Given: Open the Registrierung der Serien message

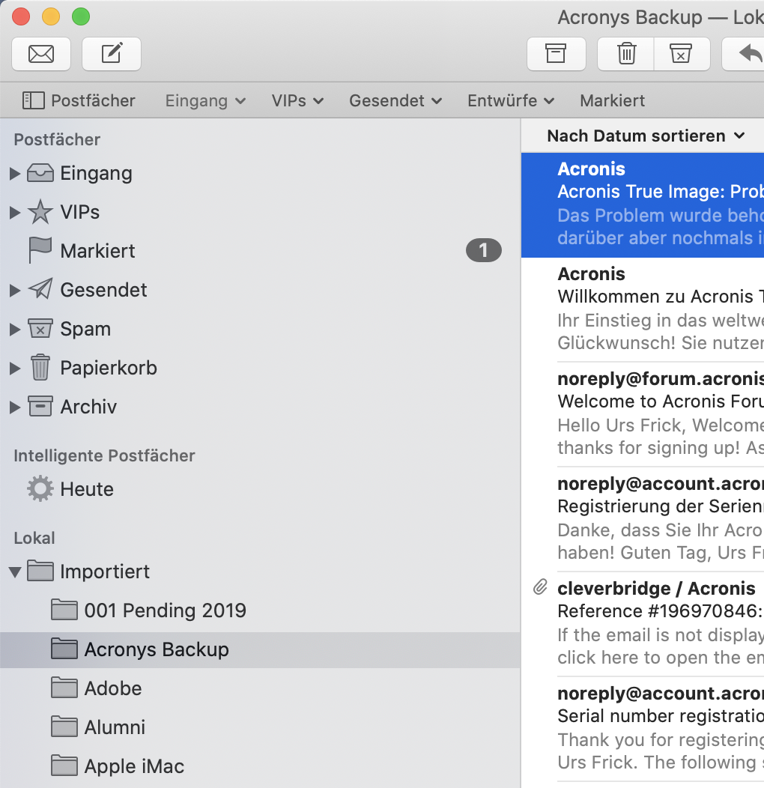Looking at the screenshot, I should pos(643,519).
